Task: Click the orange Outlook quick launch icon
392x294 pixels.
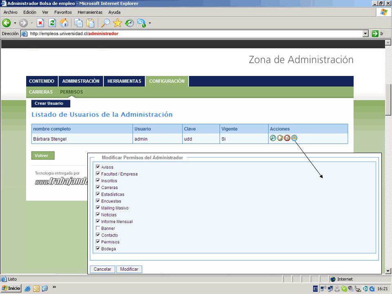Action: (36, 289)
